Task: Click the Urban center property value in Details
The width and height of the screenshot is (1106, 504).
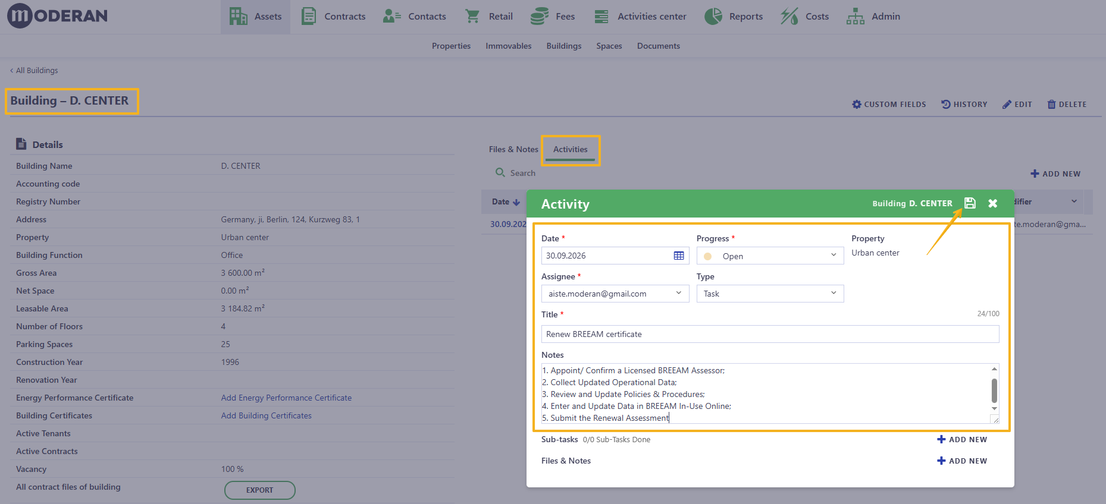Action: point(245,237)
